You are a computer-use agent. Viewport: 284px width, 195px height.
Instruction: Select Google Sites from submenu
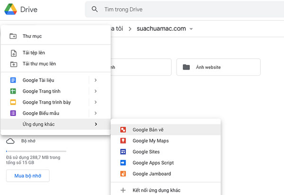click(166, 152)
